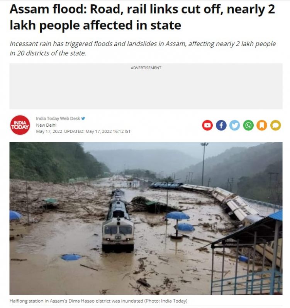
Task: Share through the green WhatsApp icon
Action: pos(248,125)
